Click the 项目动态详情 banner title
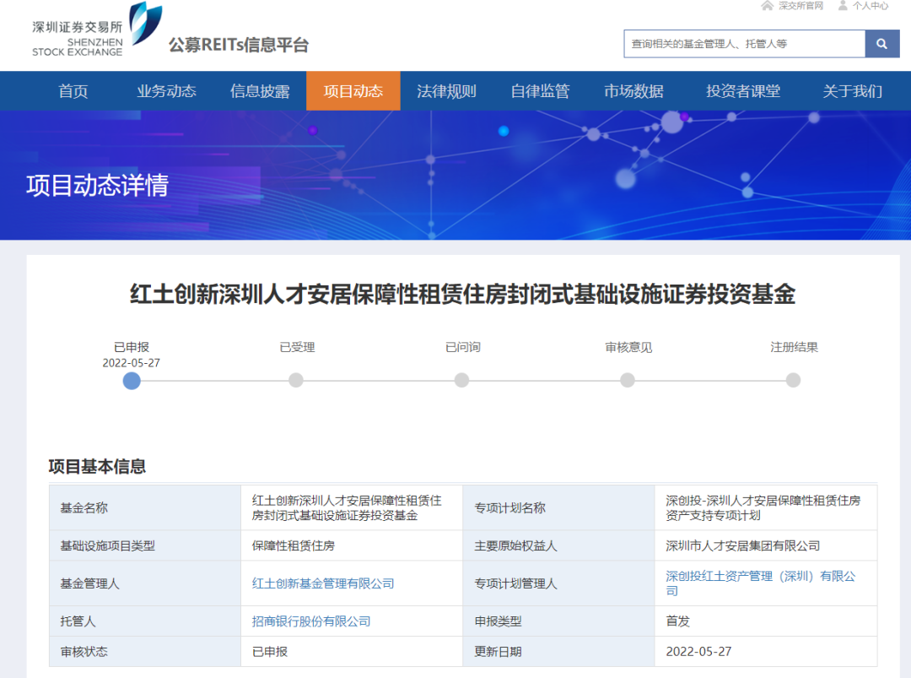This screenshot has height=678, width=911. (97, 186)
